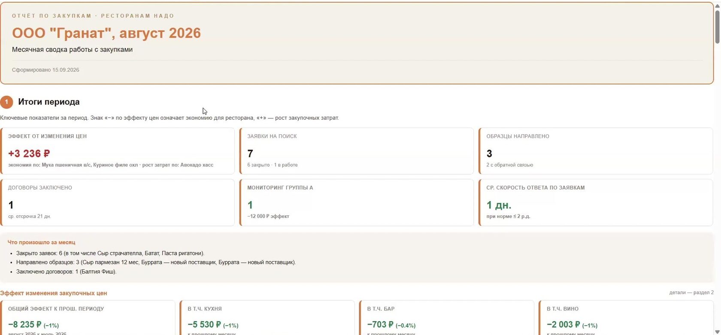Click the "Что произошло за месяц" heading
This screenshot has height=335, width=721.
[x=41, y=242]
